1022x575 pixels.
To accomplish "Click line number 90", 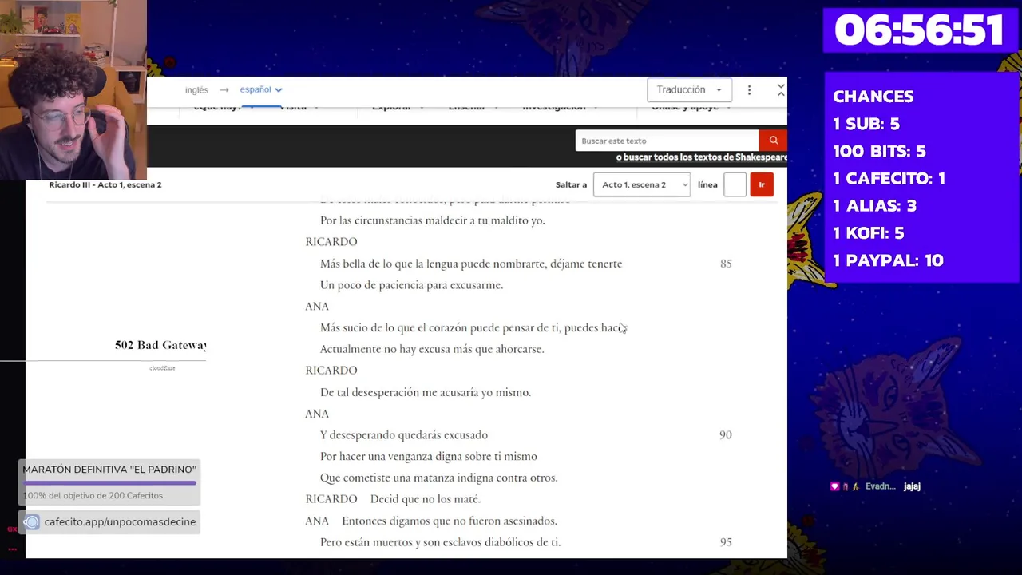I will pos(725,435).
